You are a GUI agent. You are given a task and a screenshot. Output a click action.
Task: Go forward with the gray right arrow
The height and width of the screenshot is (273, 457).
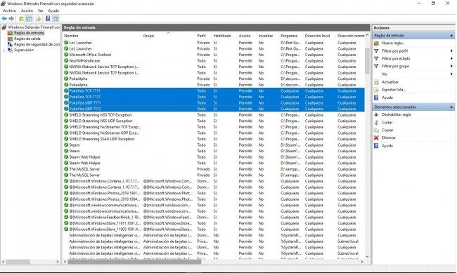[11, 19]
